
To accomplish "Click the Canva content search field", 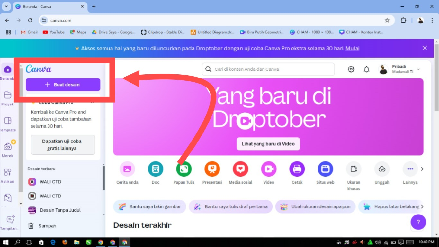I will pos(268,69).
